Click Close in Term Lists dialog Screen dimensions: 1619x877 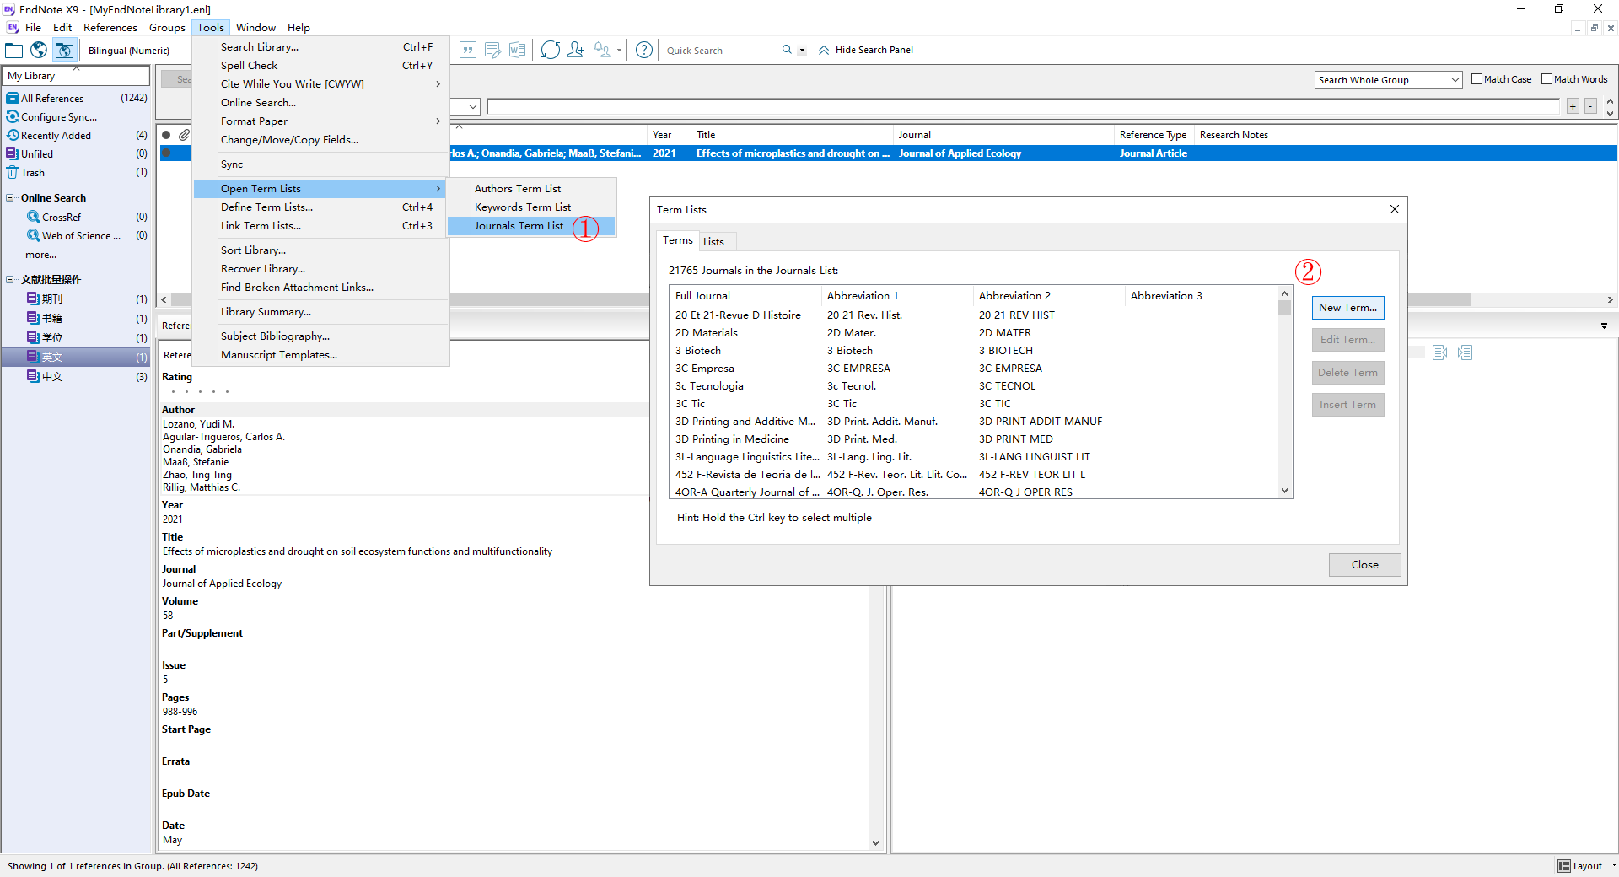[x=1364, y=565]
